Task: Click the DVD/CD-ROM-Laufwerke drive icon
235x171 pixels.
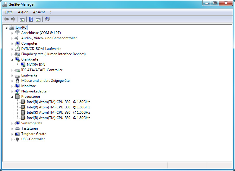Action: pos(17,49)
